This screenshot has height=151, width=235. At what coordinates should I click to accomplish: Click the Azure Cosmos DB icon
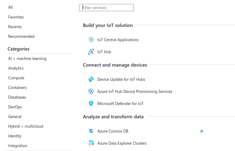click(x=91, y=131)
